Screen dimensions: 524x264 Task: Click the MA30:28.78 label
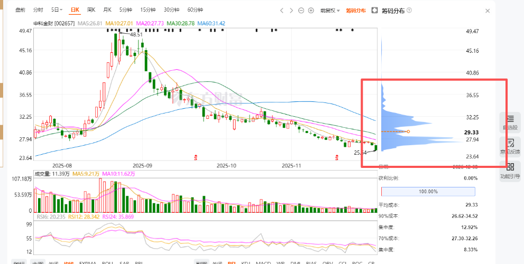pyautogui.click(x=181, y=23)
